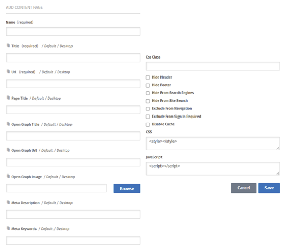Click the page icon beside Open Graph Title

point(8,124)
